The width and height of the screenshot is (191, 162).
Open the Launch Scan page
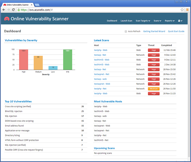tap(126, 21)
